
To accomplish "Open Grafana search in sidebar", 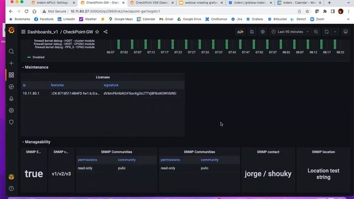I will (x=11, y=51).
